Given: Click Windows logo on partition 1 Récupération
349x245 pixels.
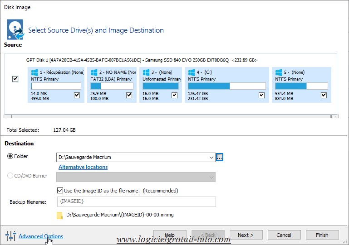Looking at the screenshot, I should 34,72.
